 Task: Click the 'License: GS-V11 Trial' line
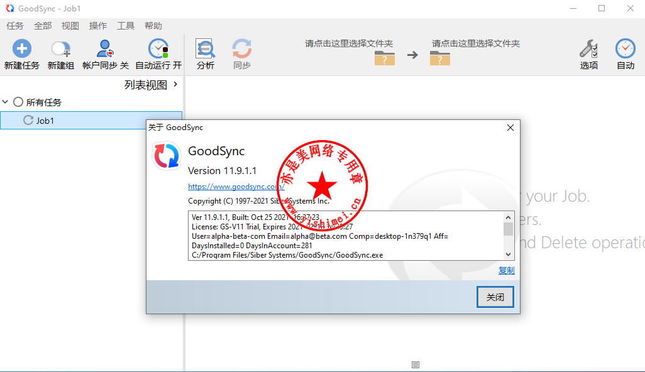272,226
